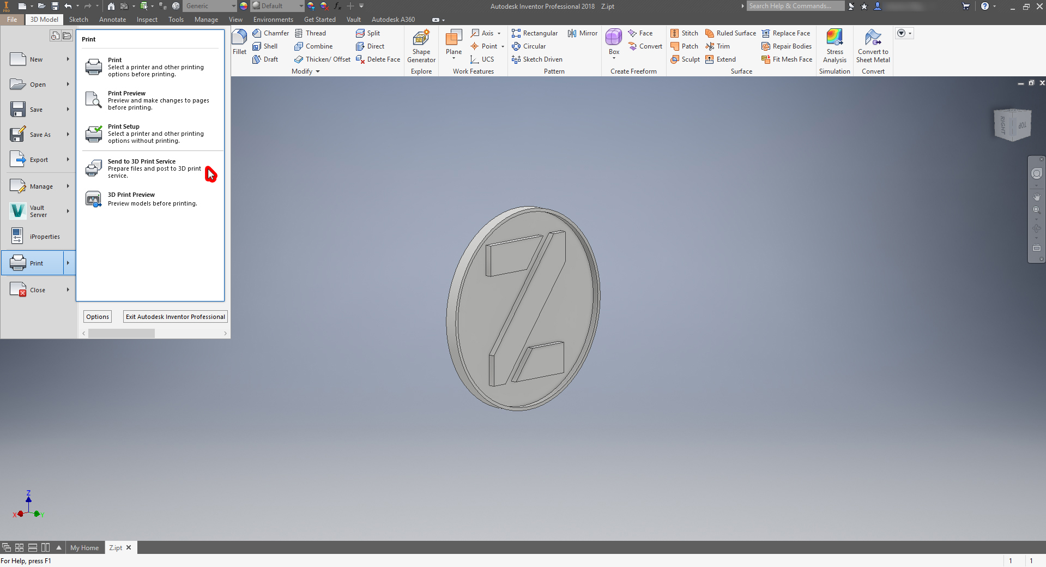Click the Box freeform icon

click(x=614, y=38)
